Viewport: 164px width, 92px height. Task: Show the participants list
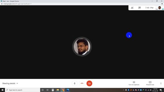[132, 8]
